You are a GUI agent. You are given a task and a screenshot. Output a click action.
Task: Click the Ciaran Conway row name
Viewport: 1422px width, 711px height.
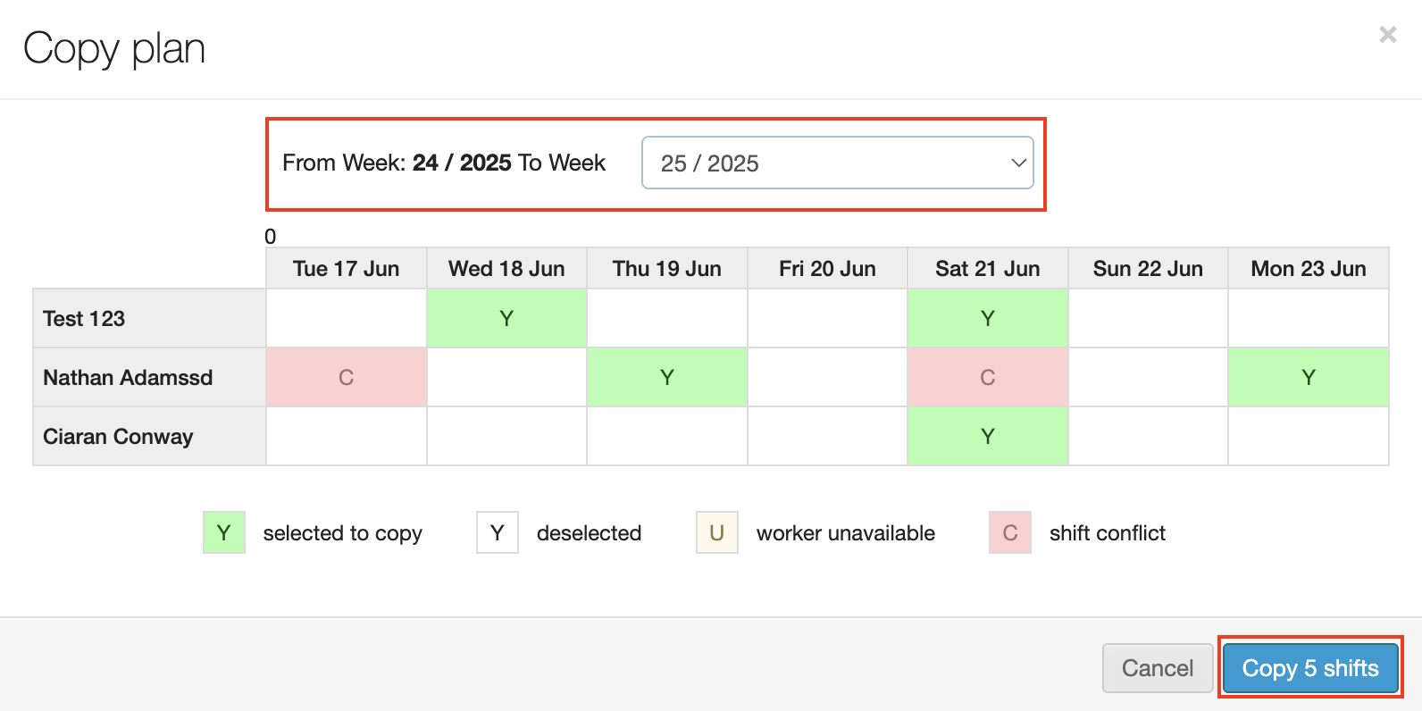[118, 437]
